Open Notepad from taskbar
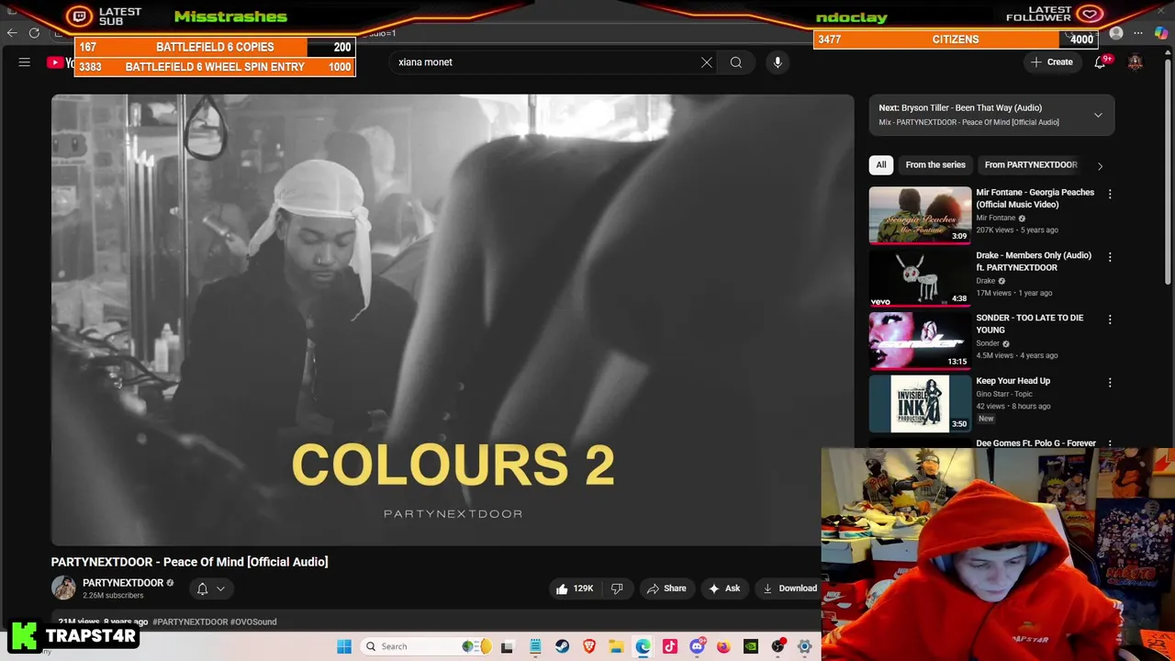 (535, 646)
